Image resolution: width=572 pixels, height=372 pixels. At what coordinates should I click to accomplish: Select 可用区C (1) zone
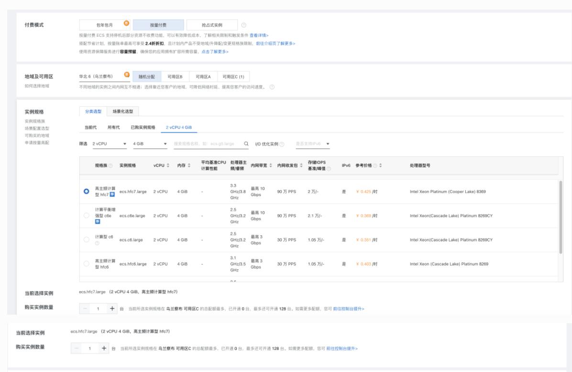pos(233,77)
